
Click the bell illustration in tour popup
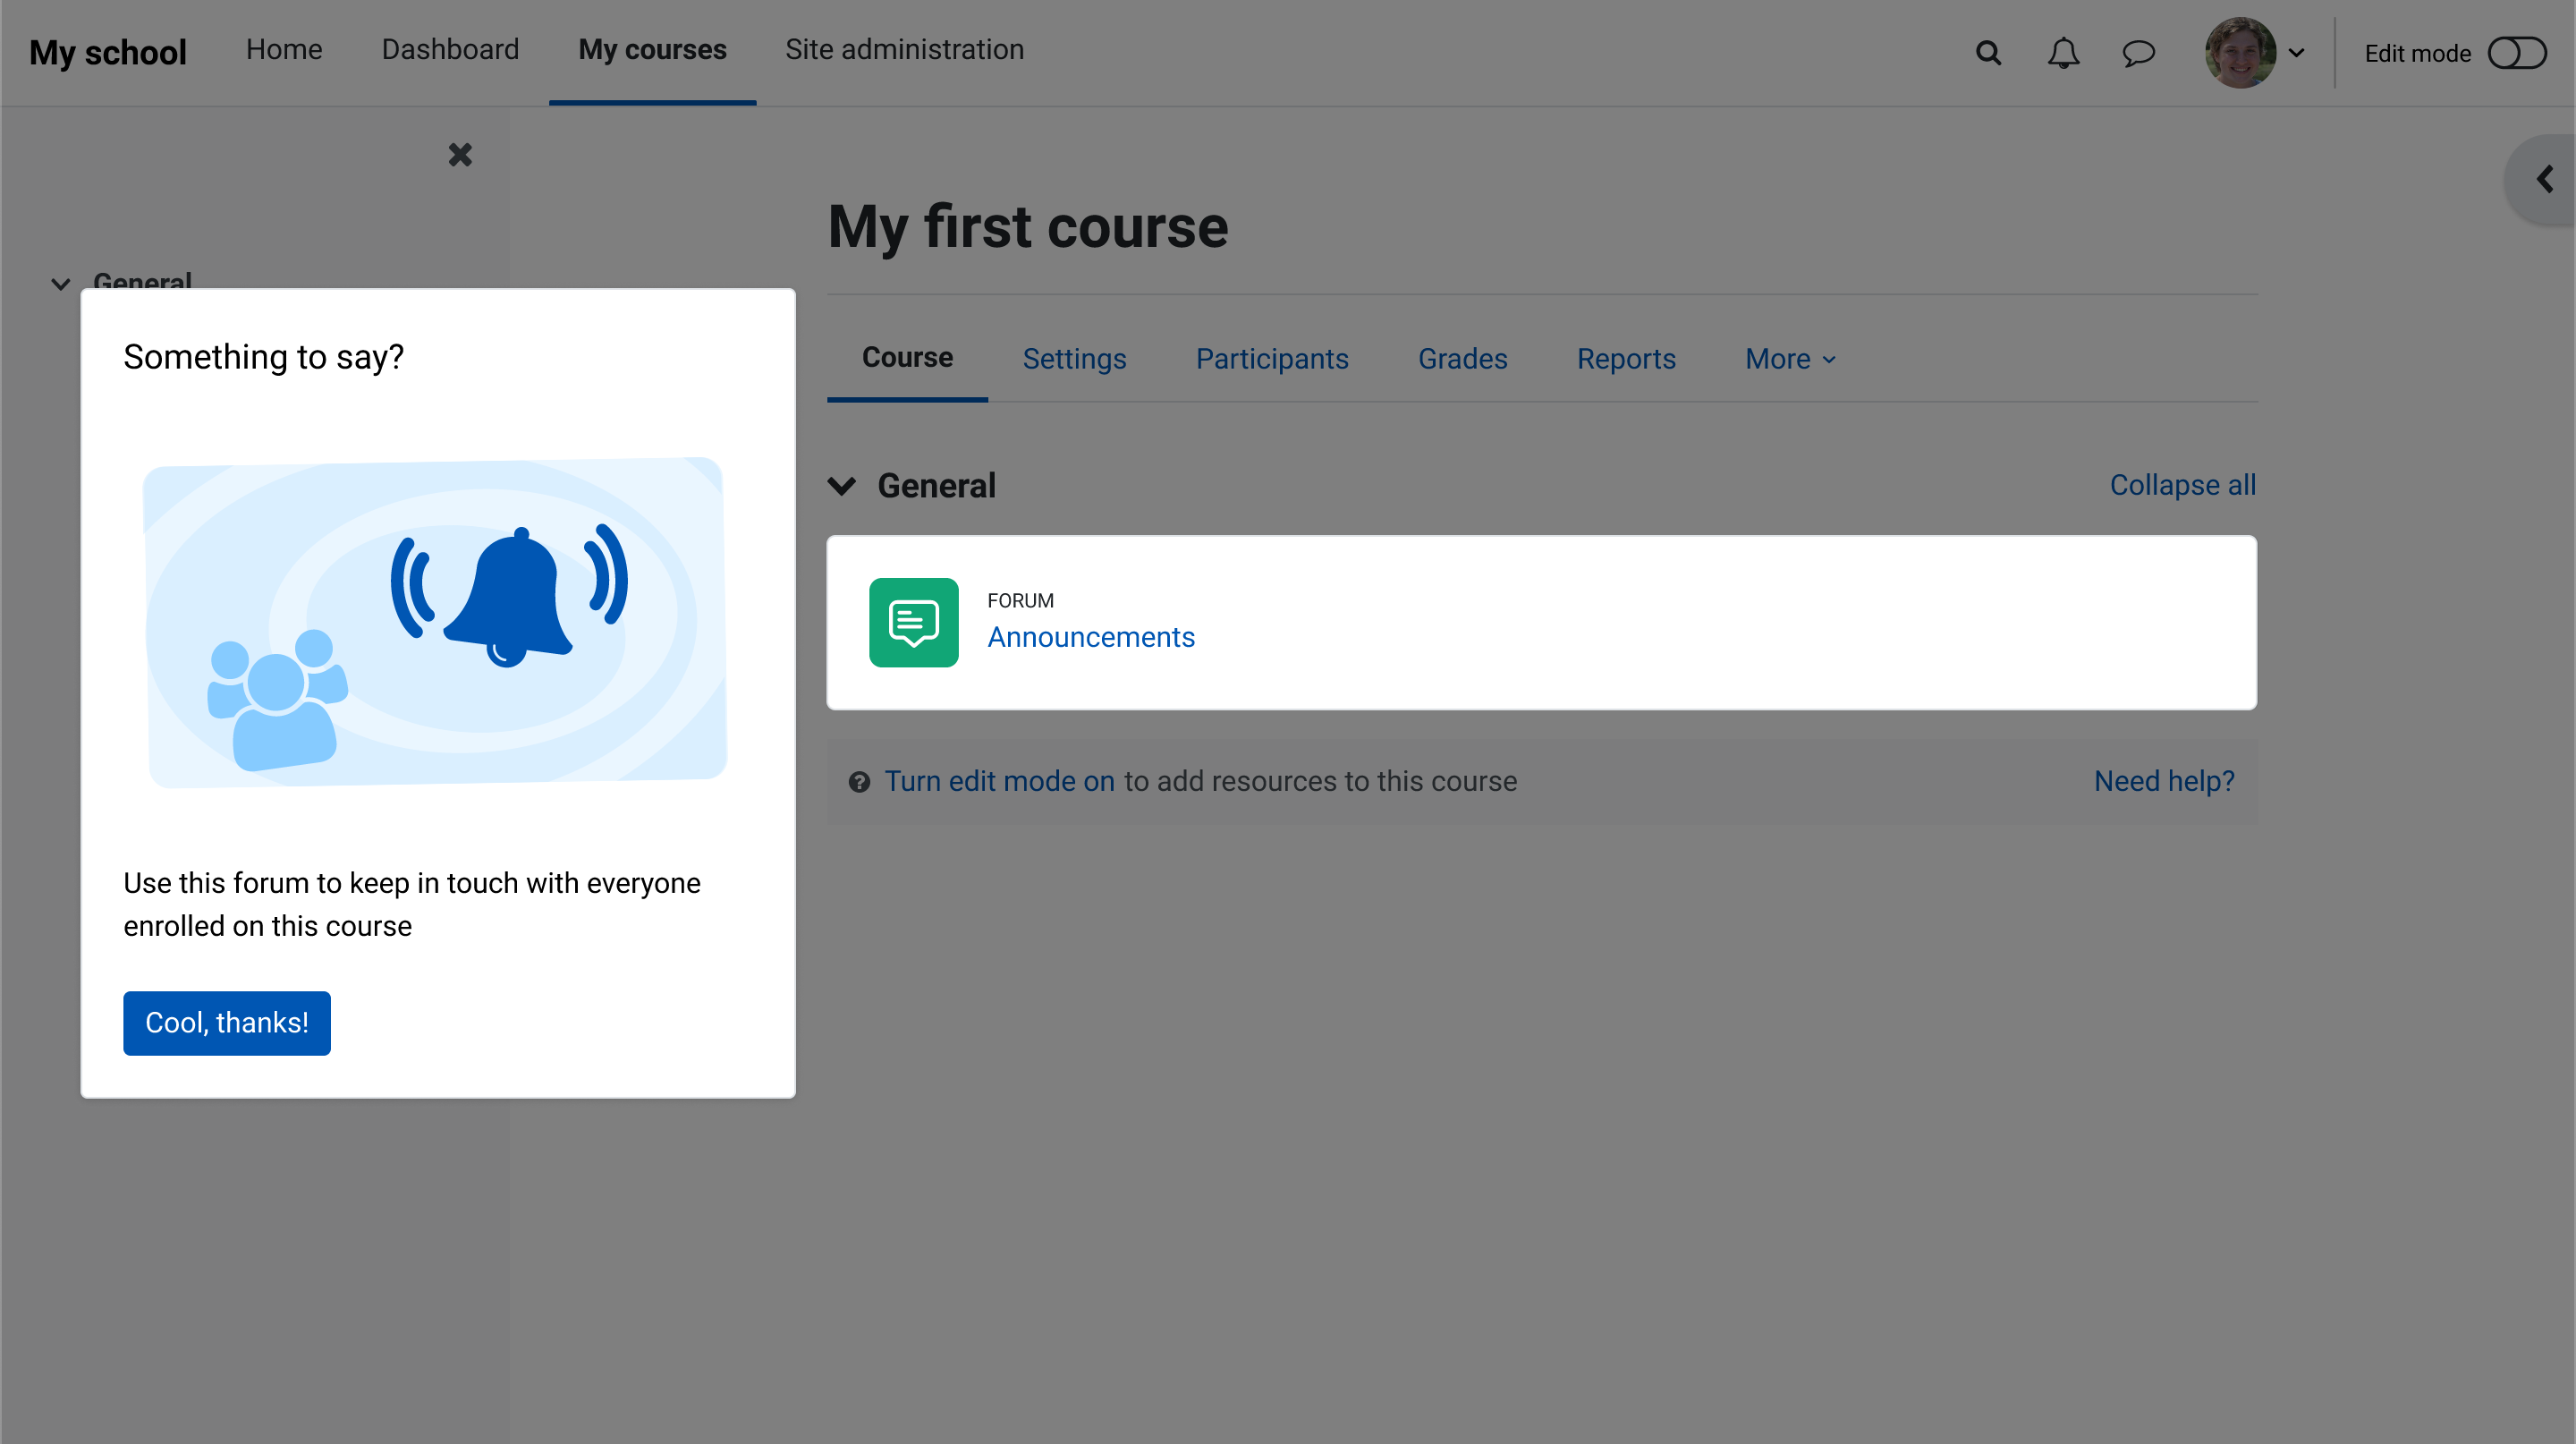(510, 596)
